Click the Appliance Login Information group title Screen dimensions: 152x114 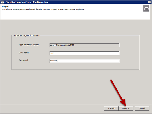pos(26,35)
